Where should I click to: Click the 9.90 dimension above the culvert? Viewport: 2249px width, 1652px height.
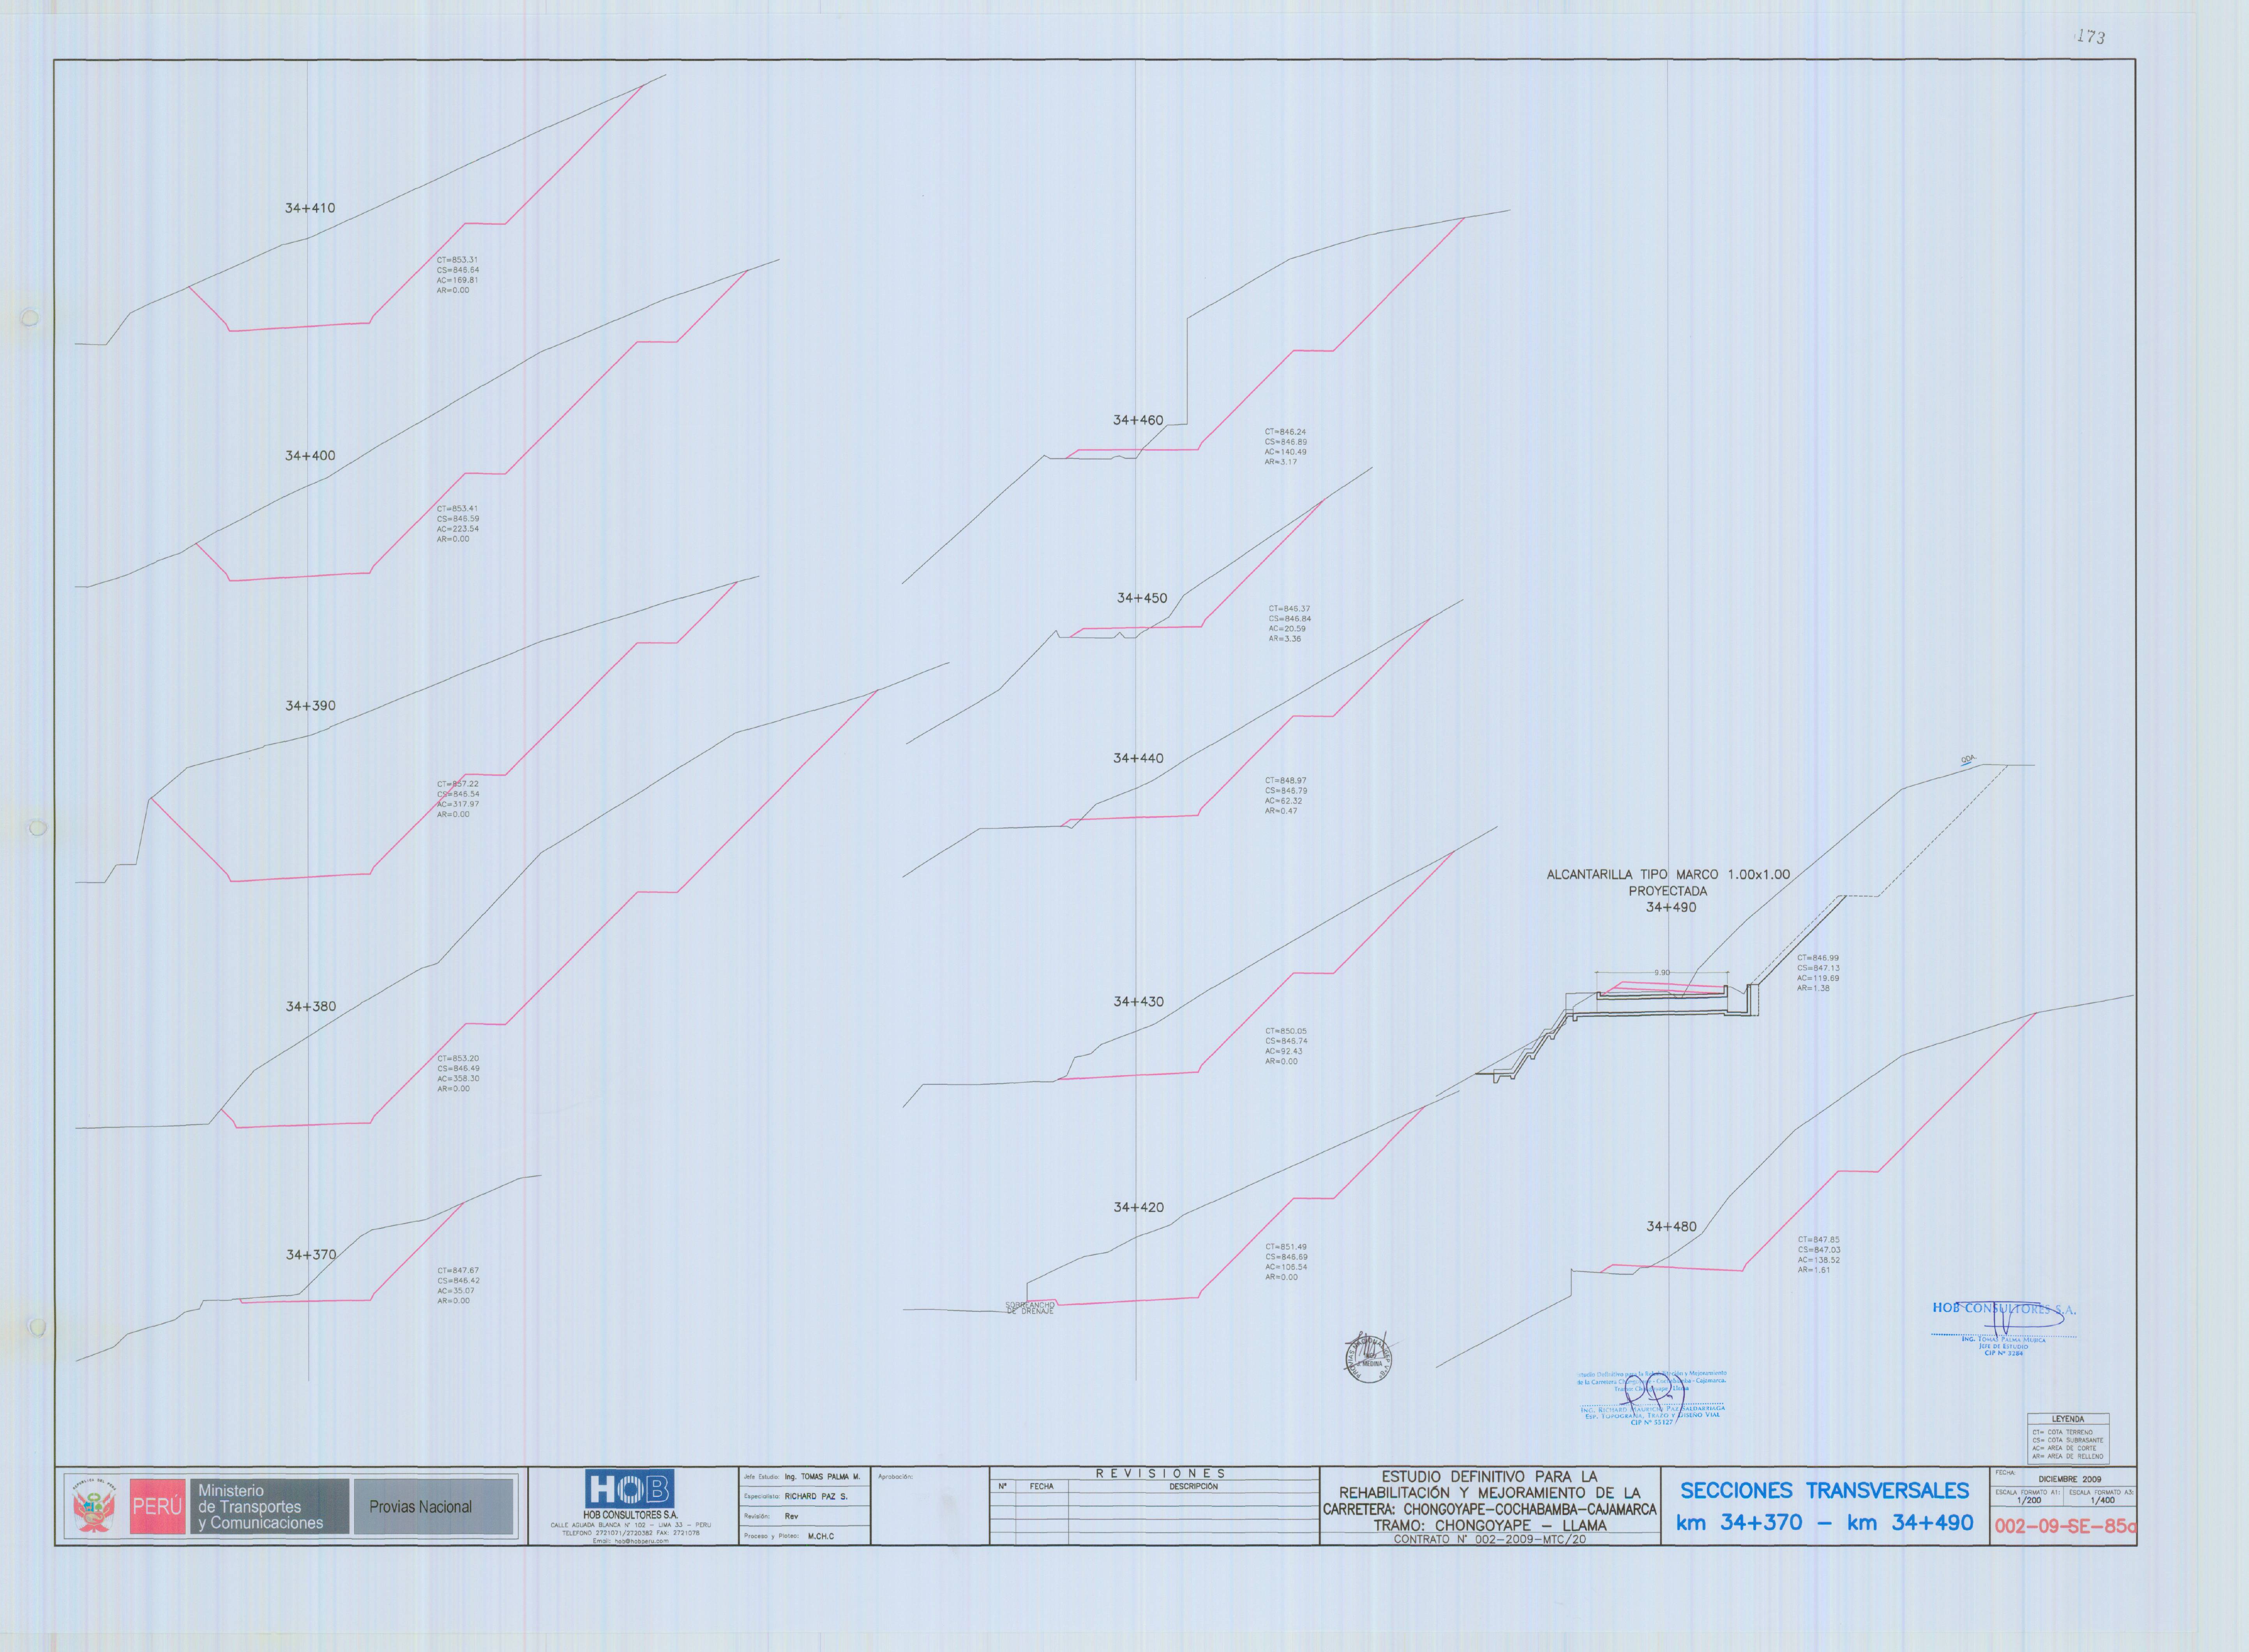tap(1661, 972)
